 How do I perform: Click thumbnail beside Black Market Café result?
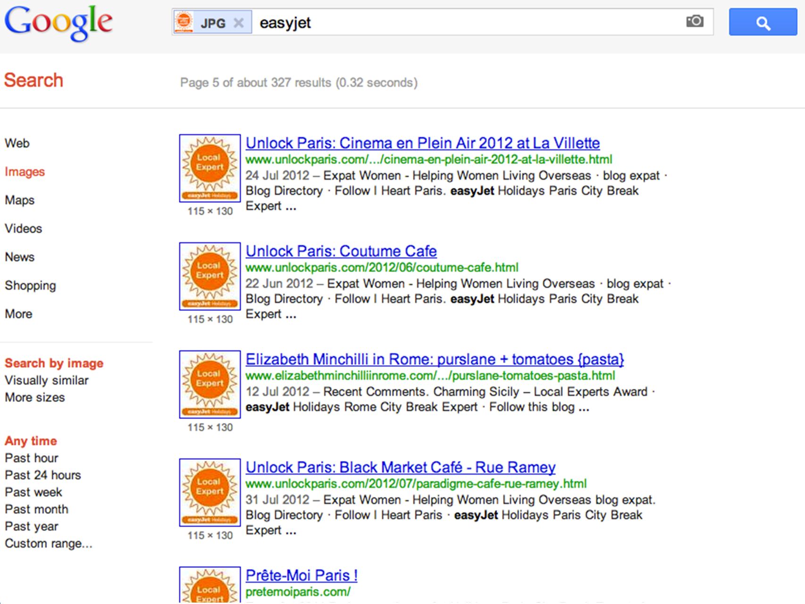pos(210,492)
